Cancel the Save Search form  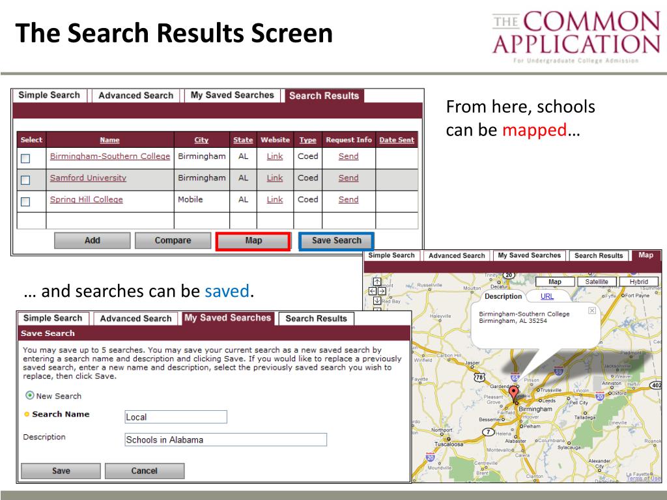144,471
